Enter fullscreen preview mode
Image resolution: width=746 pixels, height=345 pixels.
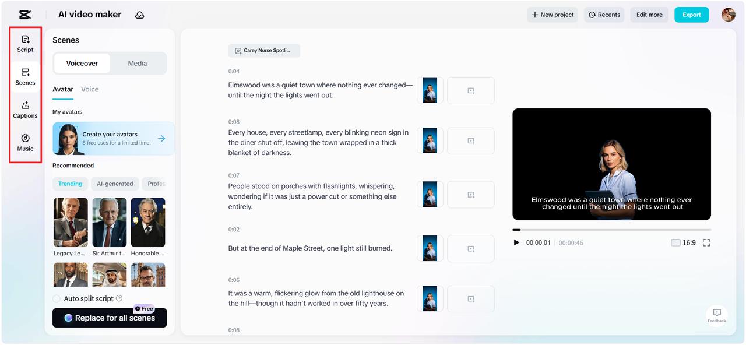pyautogui.click(x=706, y=242)
